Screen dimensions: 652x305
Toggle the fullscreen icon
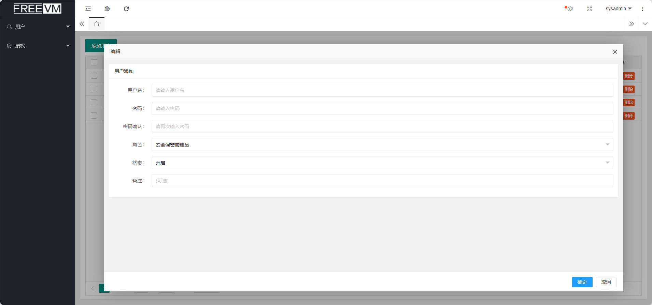(590, 9)
